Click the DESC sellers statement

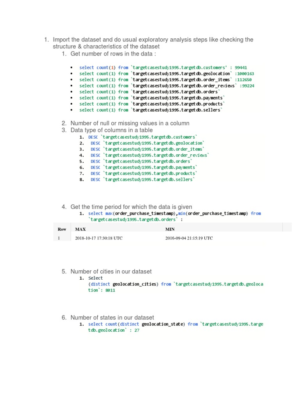pos(143,179)
